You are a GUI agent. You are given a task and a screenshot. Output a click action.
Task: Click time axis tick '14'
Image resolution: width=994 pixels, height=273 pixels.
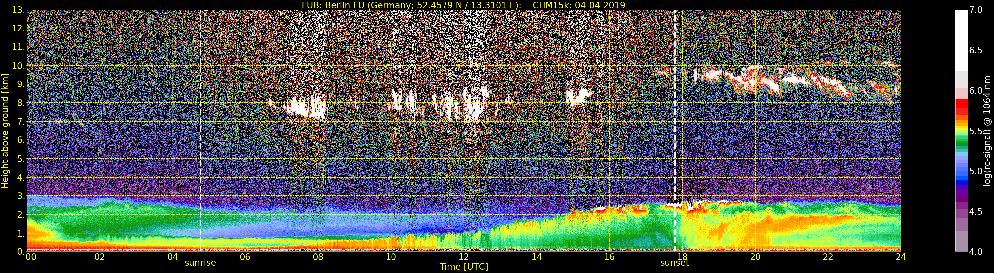tap(536, 257)
